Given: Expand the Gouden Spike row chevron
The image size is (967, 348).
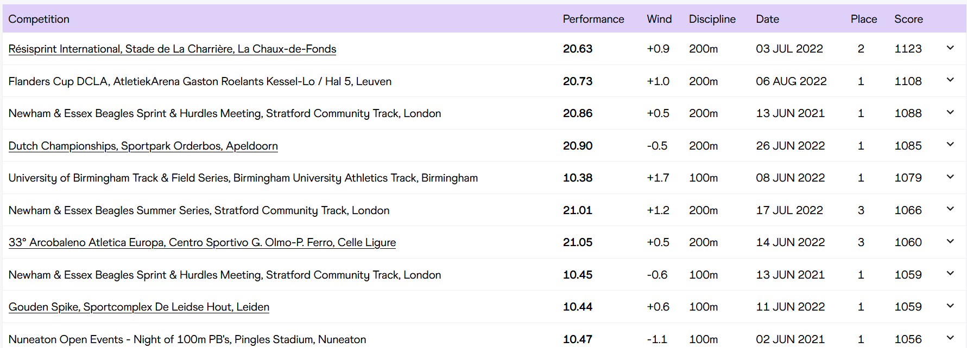Looking at the screenshot, I should tap(950, 306).
